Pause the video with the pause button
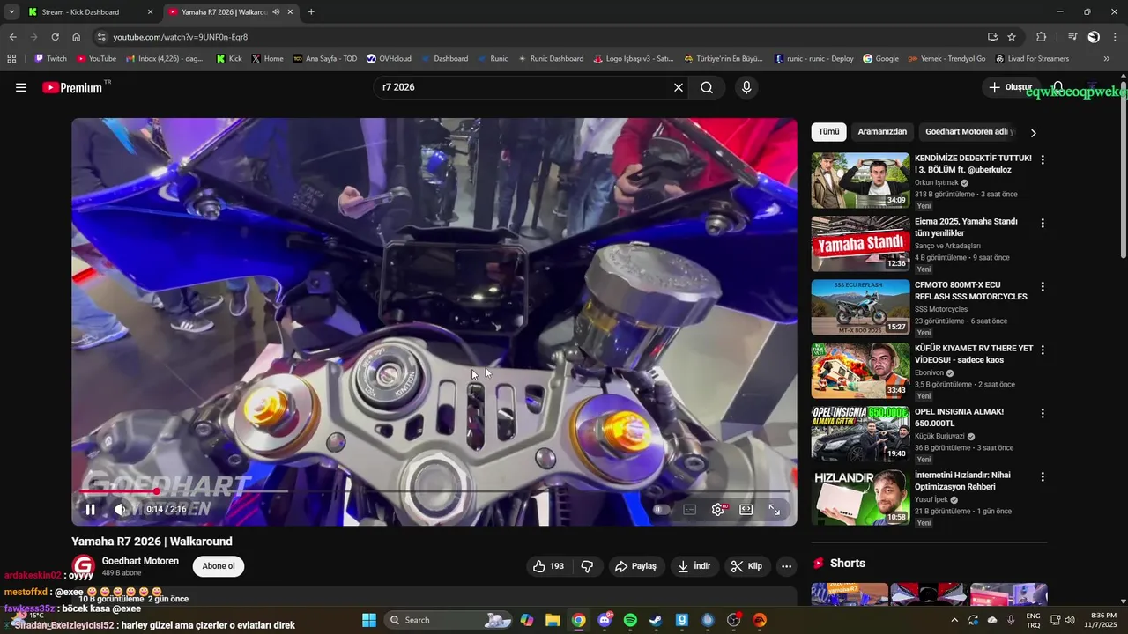Image resolution: width=1128 pixels, height=634 pixels. [90, 509]
